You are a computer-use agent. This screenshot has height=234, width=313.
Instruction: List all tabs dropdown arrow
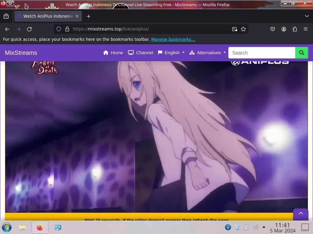pyautogui.click(x=307, y=16)
